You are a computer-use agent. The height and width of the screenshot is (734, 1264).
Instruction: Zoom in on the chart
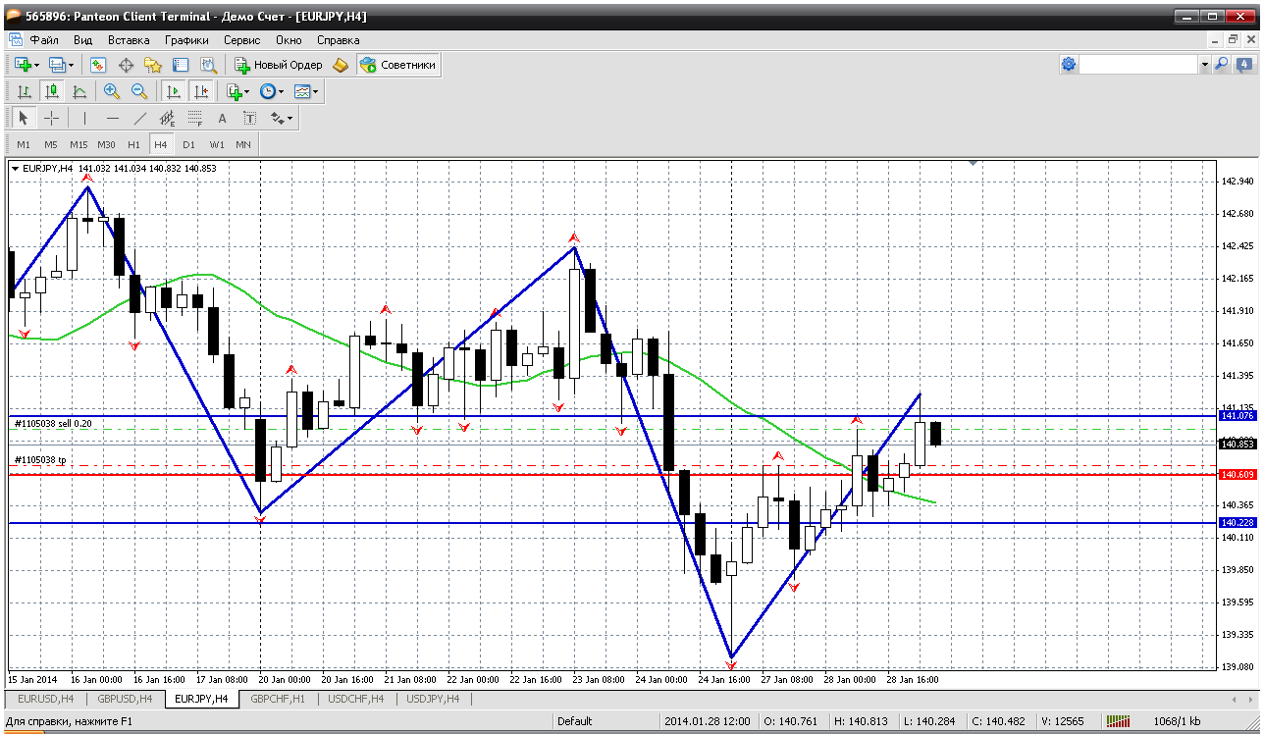(112, 91)
